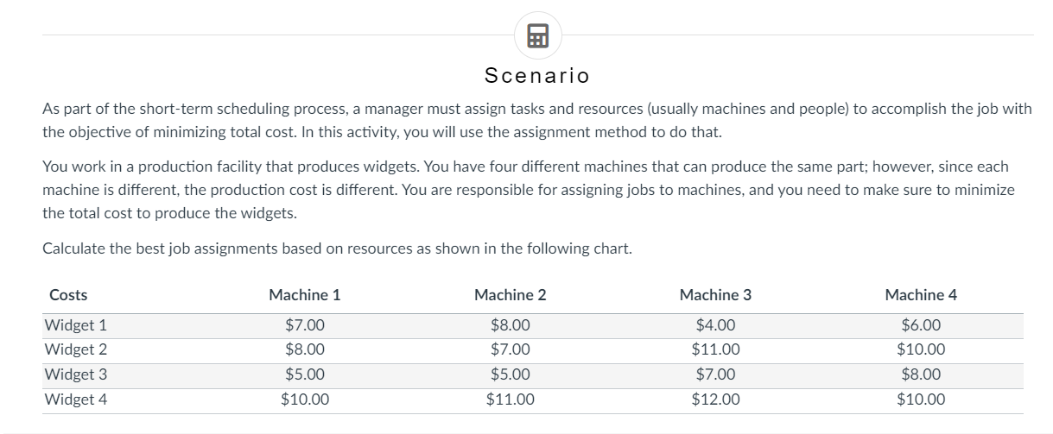Click the Machine 2 column header
Image resolution: width=1053 pixels, height=434 pixels.
pos(510,295)
